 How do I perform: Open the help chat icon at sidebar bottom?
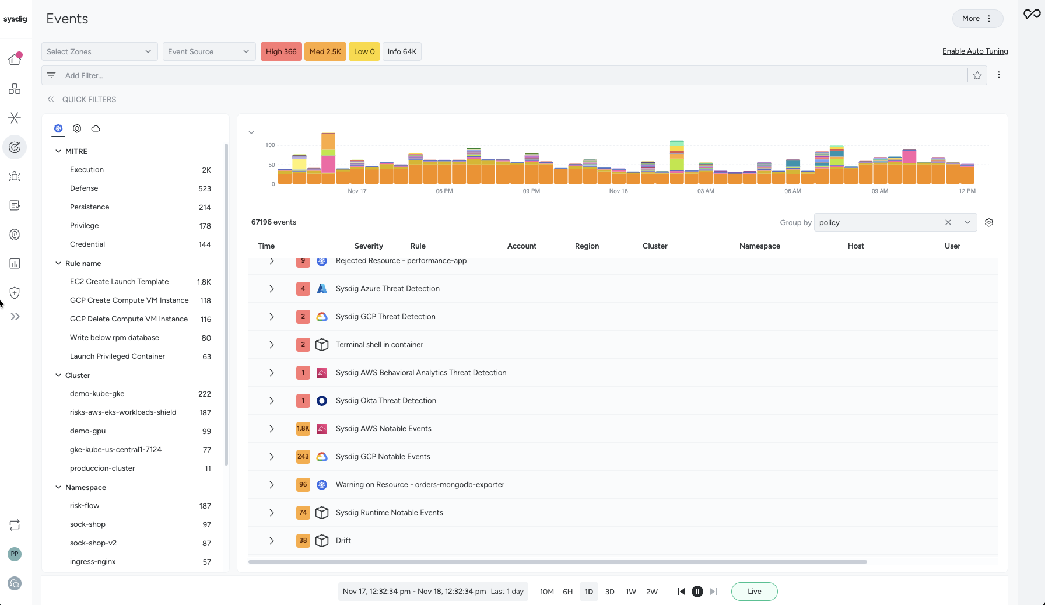click(15, 583)
